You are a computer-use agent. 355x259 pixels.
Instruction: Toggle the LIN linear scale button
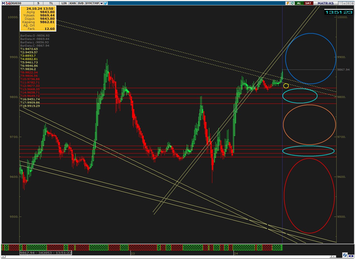pyautogui.click(x=64, y=3)
